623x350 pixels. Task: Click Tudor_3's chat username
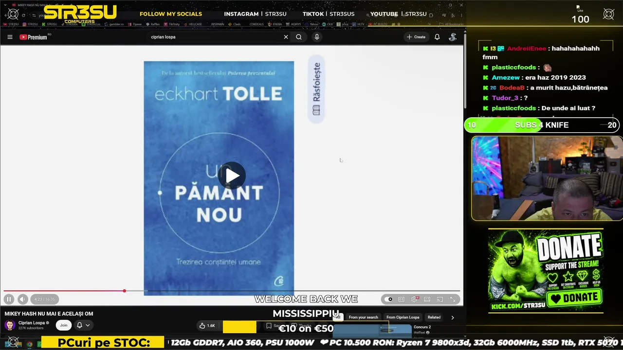pyautogui.click(x=505, y=98)
